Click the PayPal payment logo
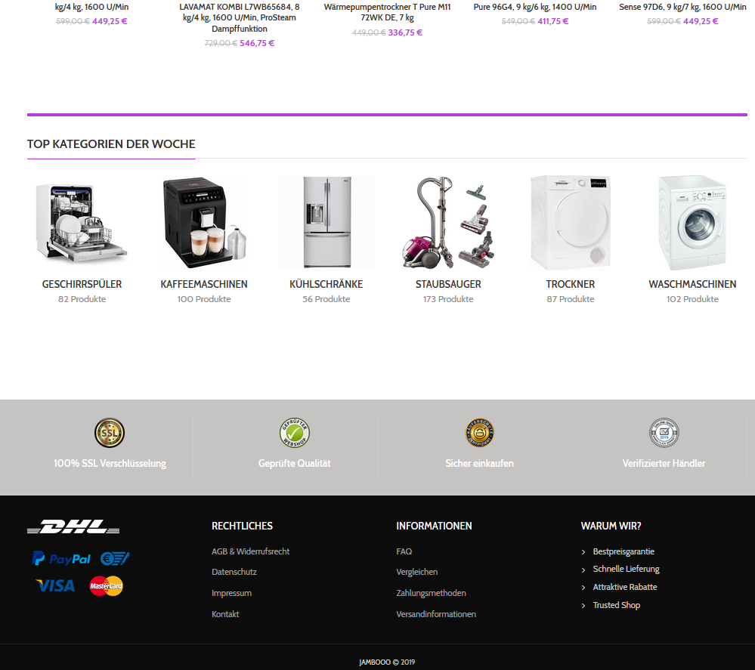The width and height of the screenshot is (755, 670). [x=61, y=558]
